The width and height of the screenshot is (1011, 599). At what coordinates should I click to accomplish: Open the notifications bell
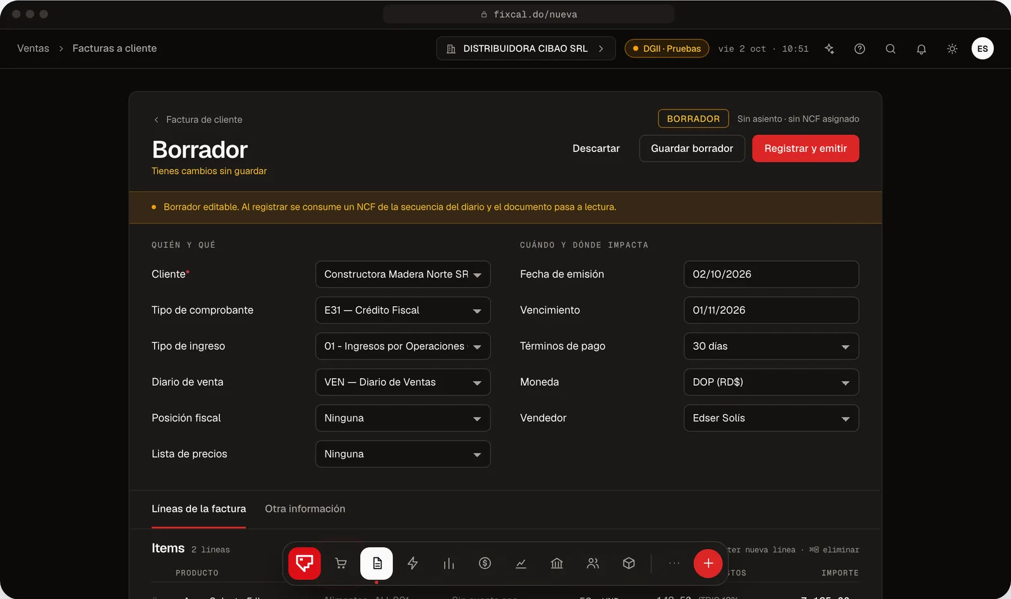pos(921,49)
